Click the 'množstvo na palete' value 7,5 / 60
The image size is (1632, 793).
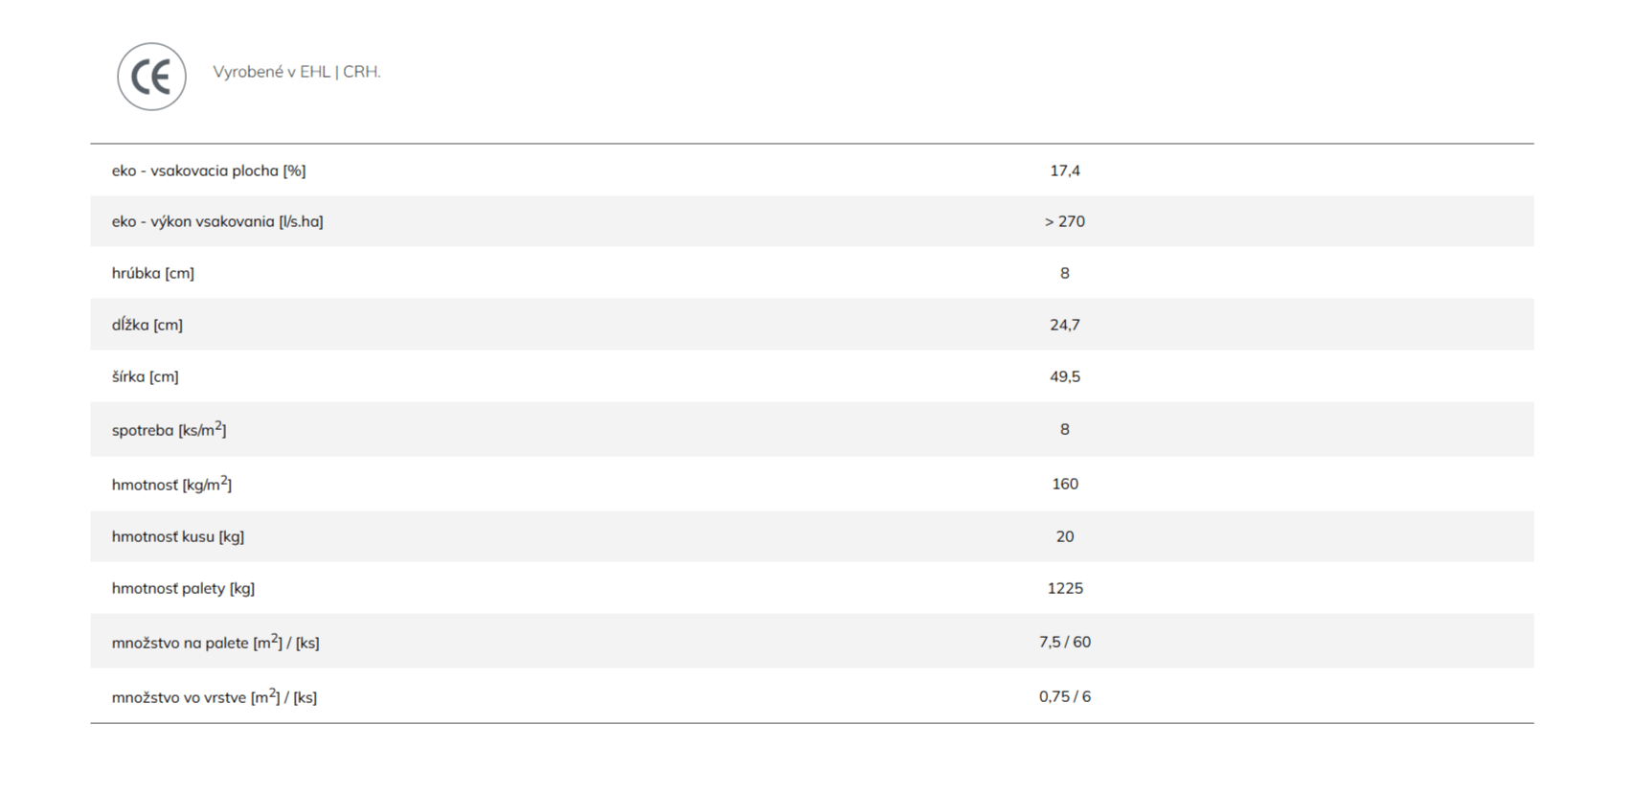(x=1065, y=642)
